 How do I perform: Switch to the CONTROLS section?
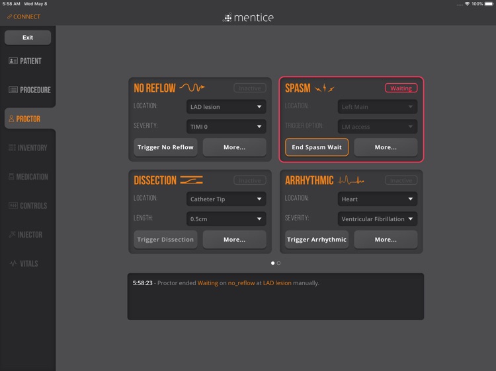click(28, 206)
